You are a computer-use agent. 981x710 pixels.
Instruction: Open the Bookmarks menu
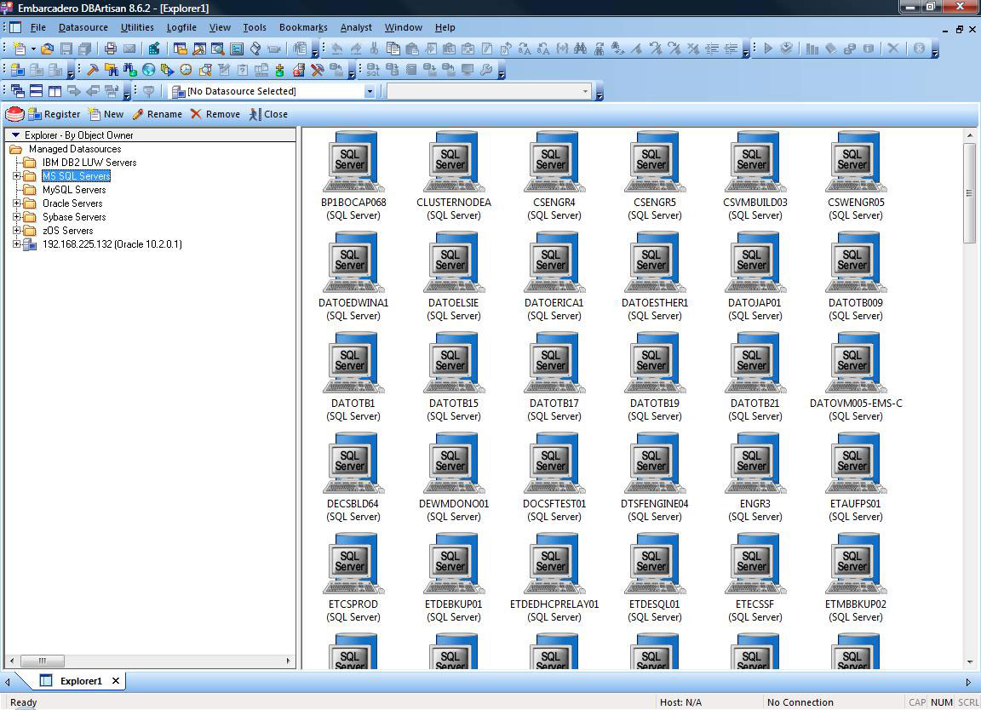click(x=303, y=27)
